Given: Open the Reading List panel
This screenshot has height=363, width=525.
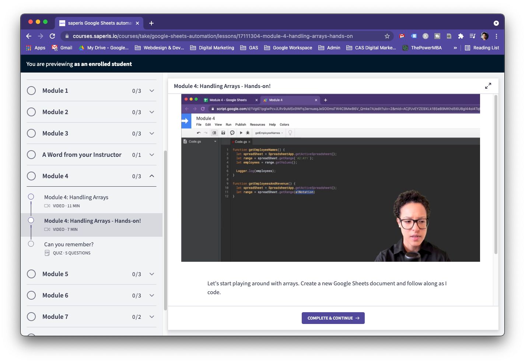Looking at the screenshot, I should (x=482, y=48).
